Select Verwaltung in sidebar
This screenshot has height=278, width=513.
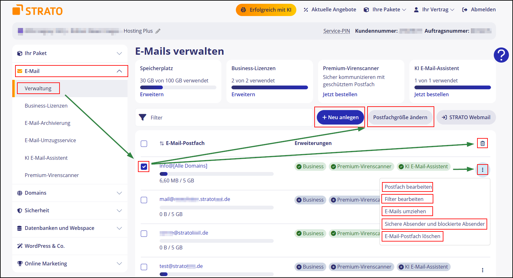pos(38,88)
